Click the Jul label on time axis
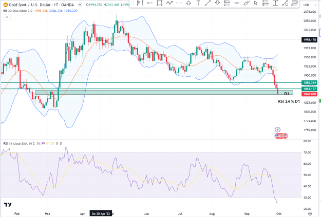 point(180,214)
